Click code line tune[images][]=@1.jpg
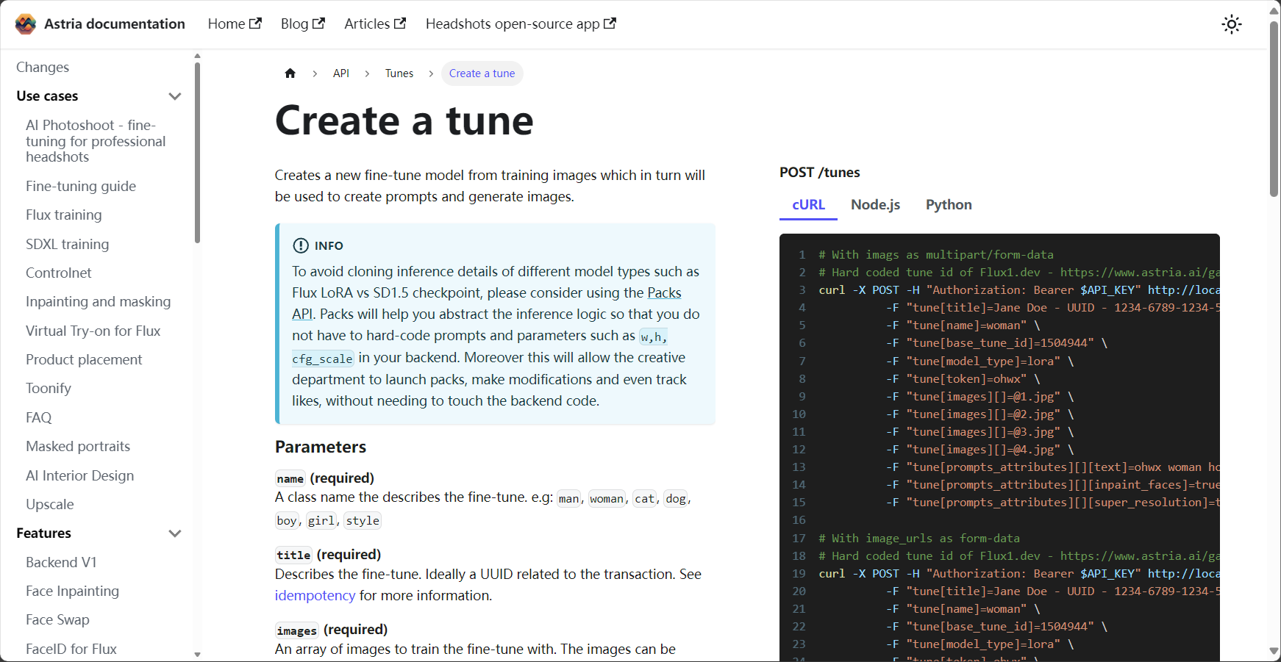Viewport: 1281px width, 662px height. [980, 397]
